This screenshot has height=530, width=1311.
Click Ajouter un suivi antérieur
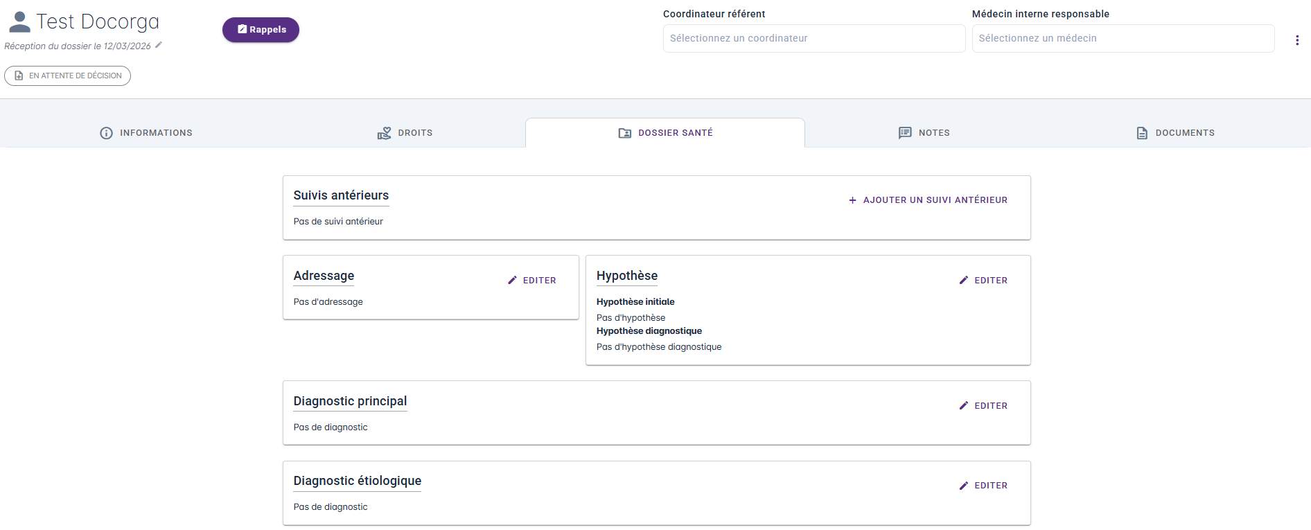[x=935, y=200]
